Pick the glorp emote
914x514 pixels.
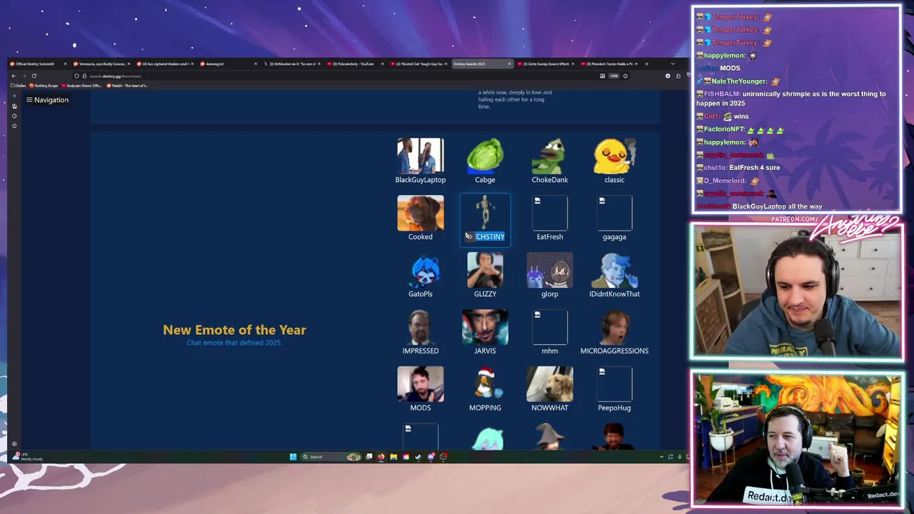pyautogui.click(x=550, y=276)
